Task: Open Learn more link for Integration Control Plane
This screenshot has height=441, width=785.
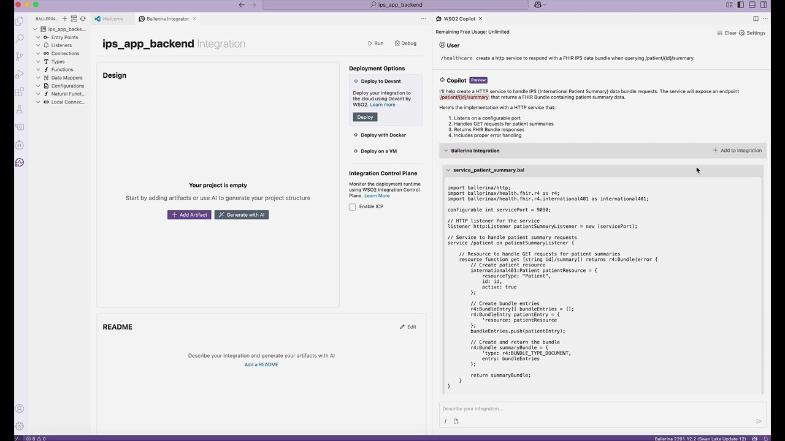Action: click(x=377, y=196)
